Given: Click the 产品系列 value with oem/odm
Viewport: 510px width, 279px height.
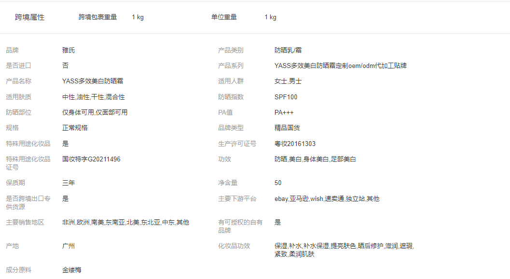Looking at the screenshot, I should click(x=341, y=66).
